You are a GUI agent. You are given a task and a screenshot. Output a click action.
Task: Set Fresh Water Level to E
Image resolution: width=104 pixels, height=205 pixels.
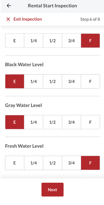pos(14,163)
